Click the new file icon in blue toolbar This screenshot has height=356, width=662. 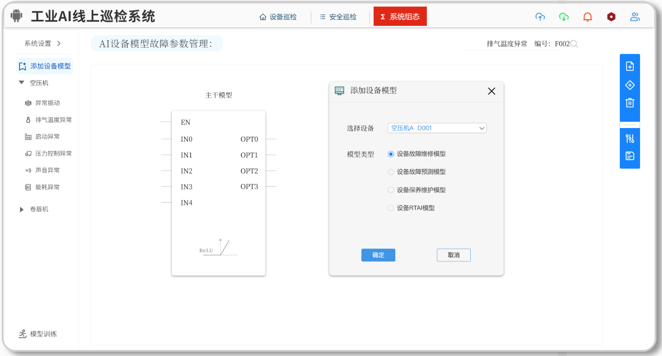[x=630, y=66]
